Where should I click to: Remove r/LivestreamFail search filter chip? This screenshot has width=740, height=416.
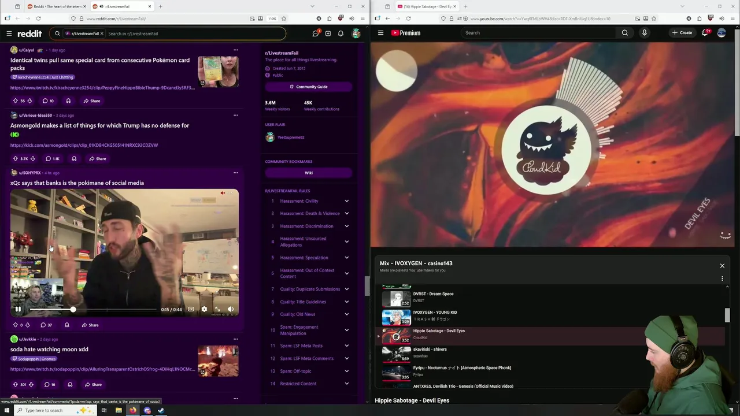(x=102, y=34)
